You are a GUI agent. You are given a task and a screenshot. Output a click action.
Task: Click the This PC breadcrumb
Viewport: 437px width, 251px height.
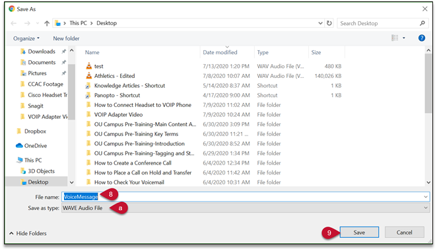pyautogui.click(x=78, y=23)
